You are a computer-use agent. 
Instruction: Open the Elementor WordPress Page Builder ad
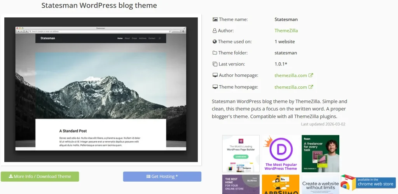click(241, 153)
